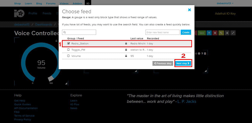
Task: Open Blog in top navigation
Action: [x=39, y=3]
